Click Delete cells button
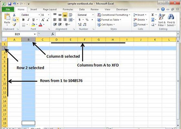Viewport: 181px width, 129px height. (140, 20)
